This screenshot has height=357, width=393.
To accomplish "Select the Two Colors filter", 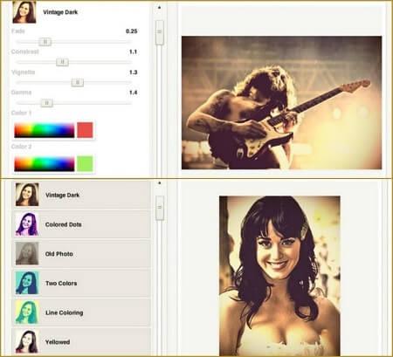I will 81,283.
